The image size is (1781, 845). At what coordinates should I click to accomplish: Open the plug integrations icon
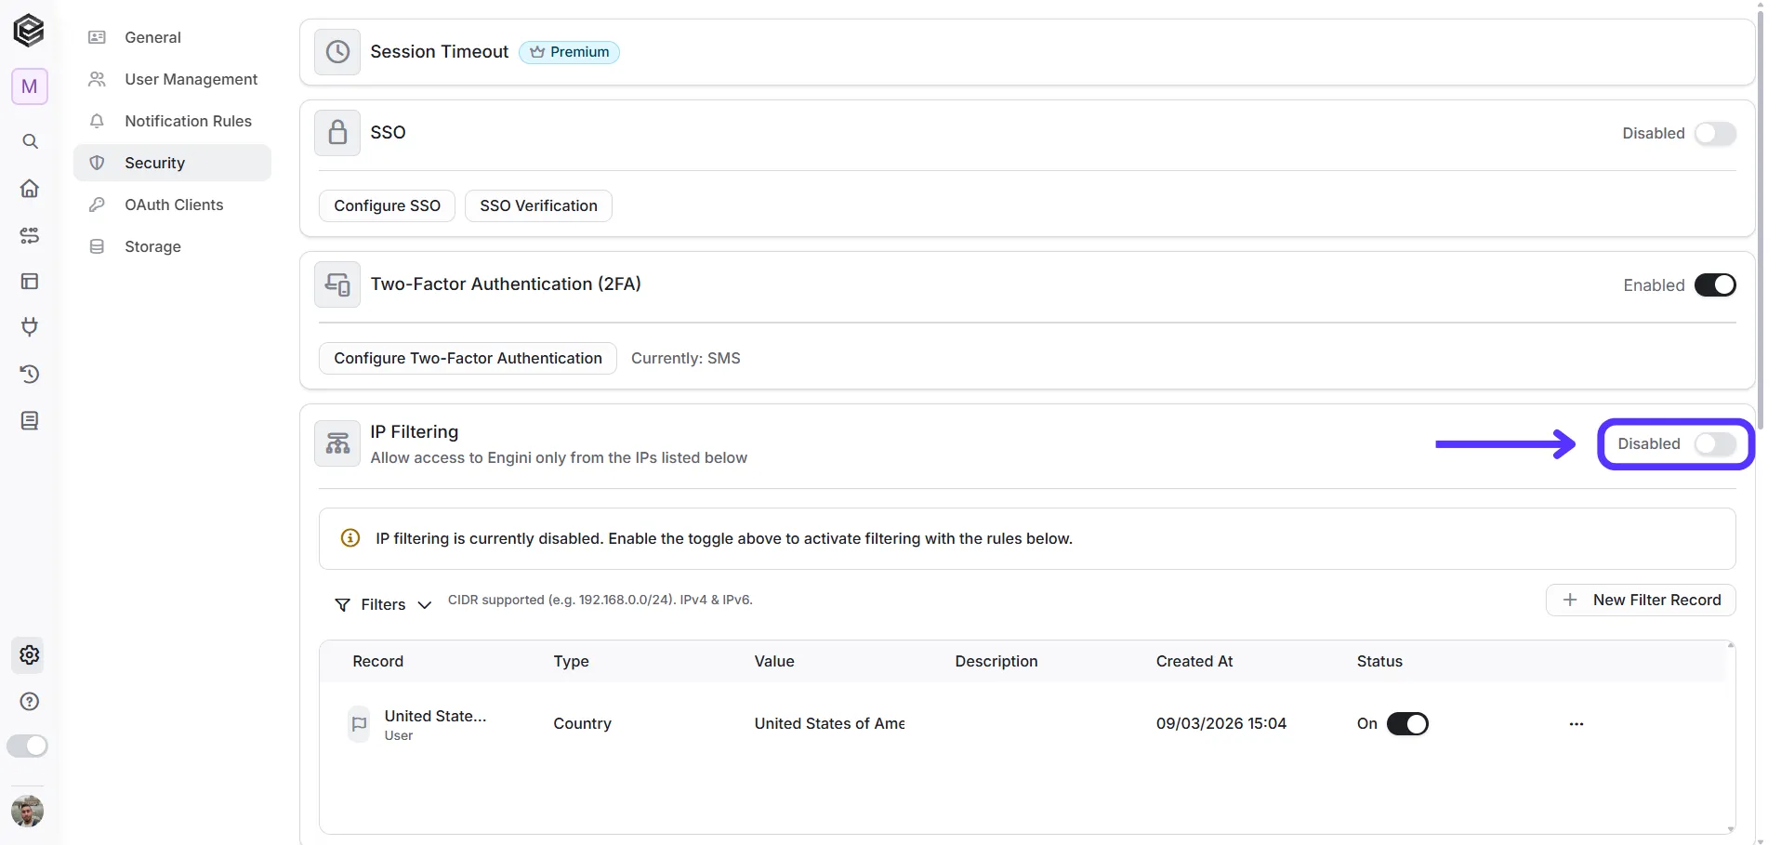click(x=30, y=327)
